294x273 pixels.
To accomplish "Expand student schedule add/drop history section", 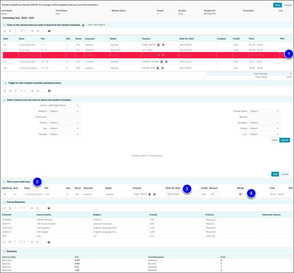I will pyautogui.click(x=6, y=83).
